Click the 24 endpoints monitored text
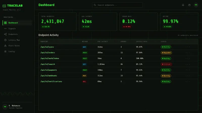The height and width of the screenshot is (113, 202). tap(188, 35)
